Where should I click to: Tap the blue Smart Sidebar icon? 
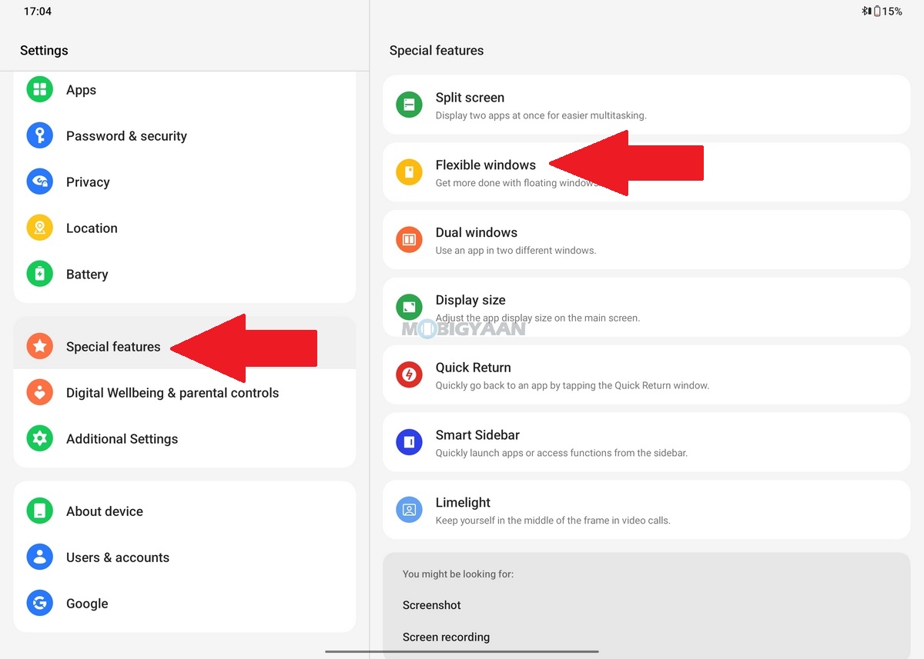pyautogui.click(x=409, y=442)
